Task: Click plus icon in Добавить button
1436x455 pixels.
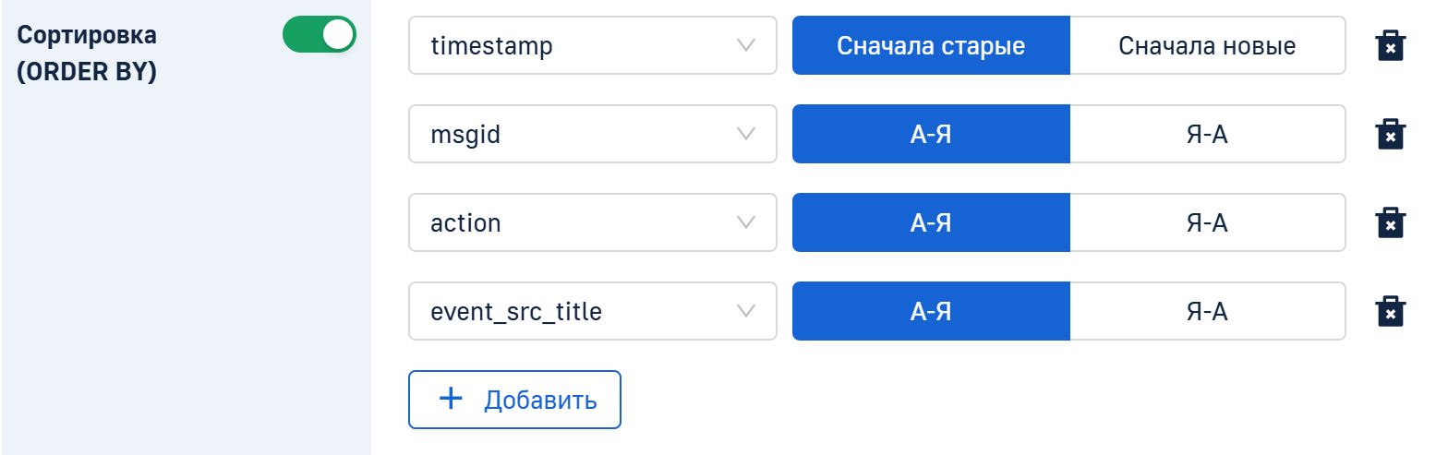Action: 451,399
